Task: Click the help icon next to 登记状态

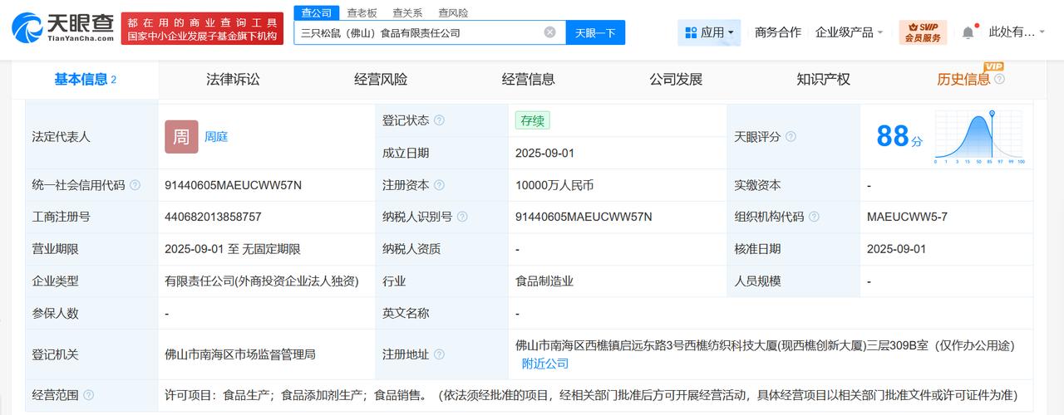Action: pos(439,120)
